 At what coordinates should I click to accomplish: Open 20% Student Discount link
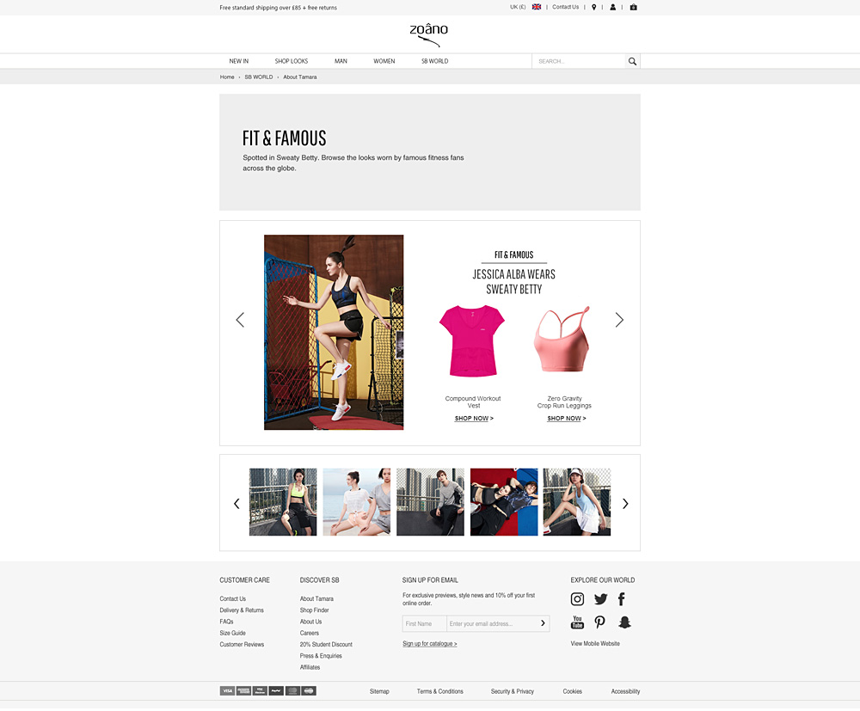(326, 645)
